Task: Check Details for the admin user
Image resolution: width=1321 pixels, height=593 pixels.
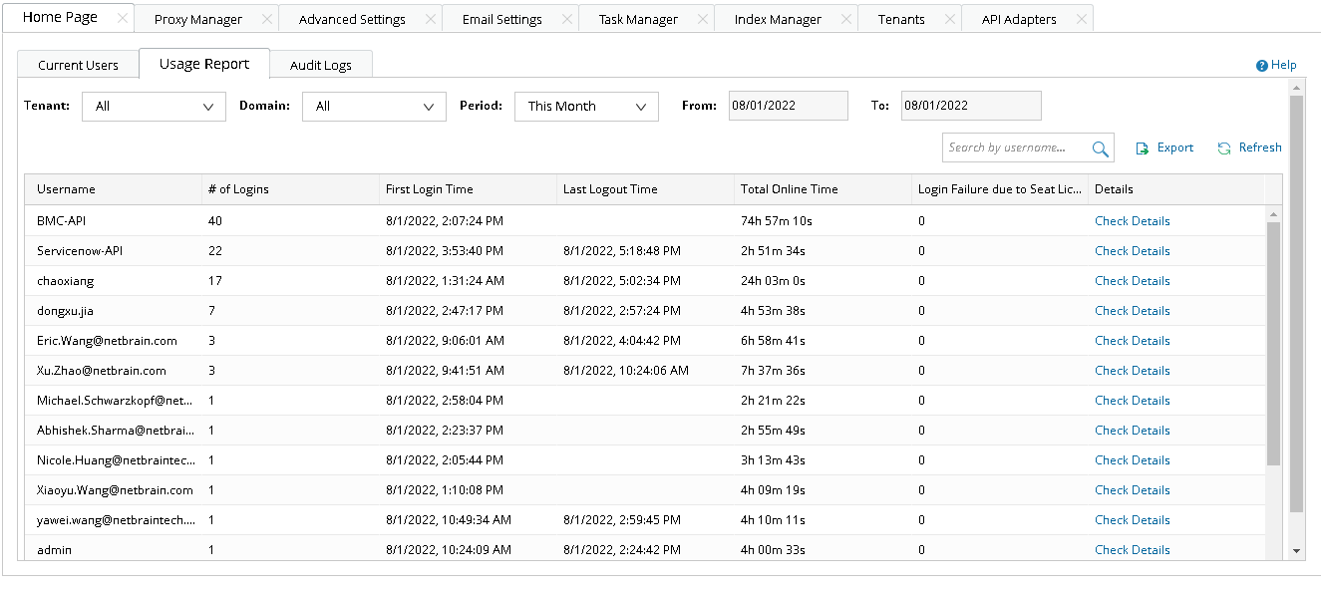Action: click(1132, 549)
